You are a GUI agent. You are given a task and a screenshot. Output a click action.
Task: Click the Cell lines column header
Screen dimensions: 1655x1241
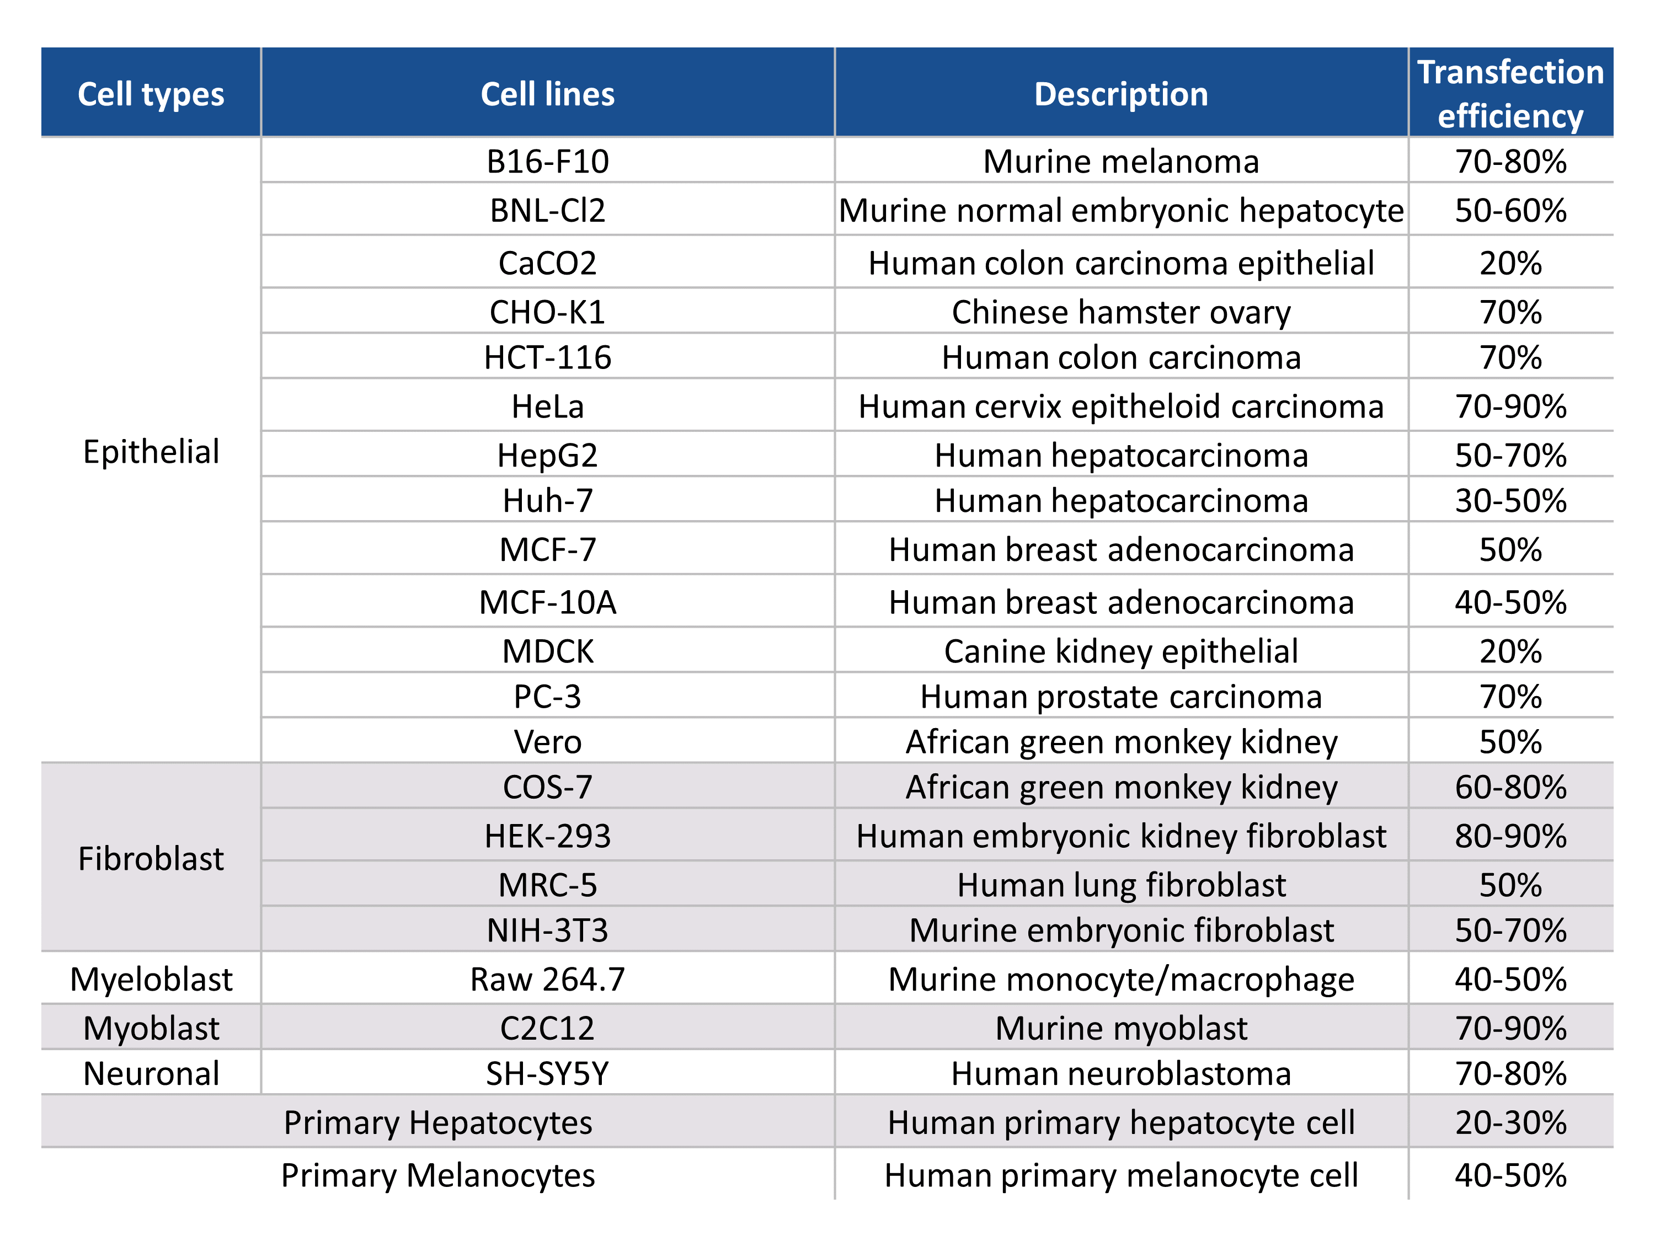click(547, 94)
